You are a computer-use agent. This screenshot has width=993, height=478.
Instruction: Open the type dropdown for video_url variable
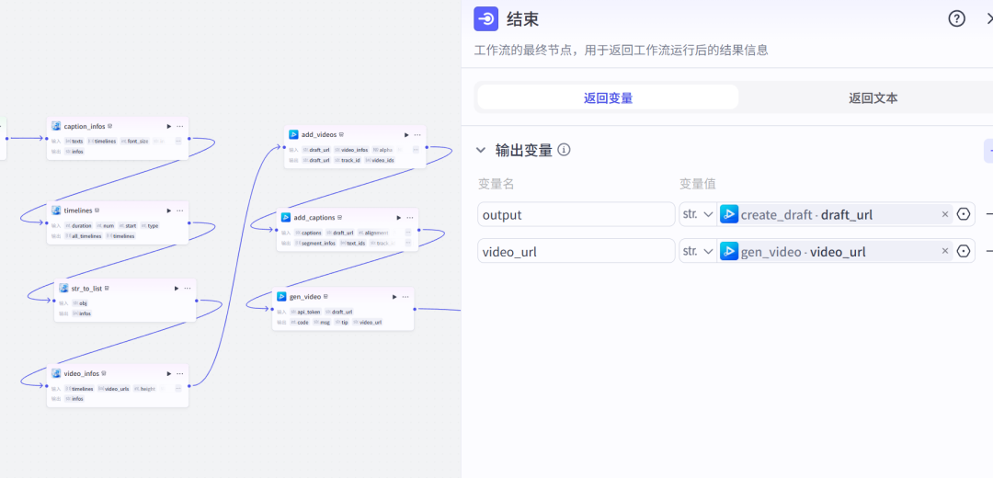(698, 251)
